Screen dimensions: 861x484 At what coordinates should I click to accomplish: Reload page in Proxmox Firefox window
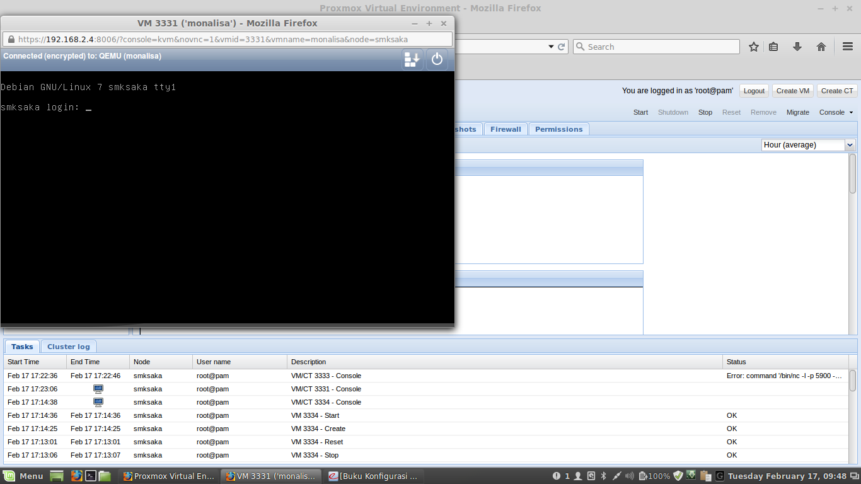[562, 47]
